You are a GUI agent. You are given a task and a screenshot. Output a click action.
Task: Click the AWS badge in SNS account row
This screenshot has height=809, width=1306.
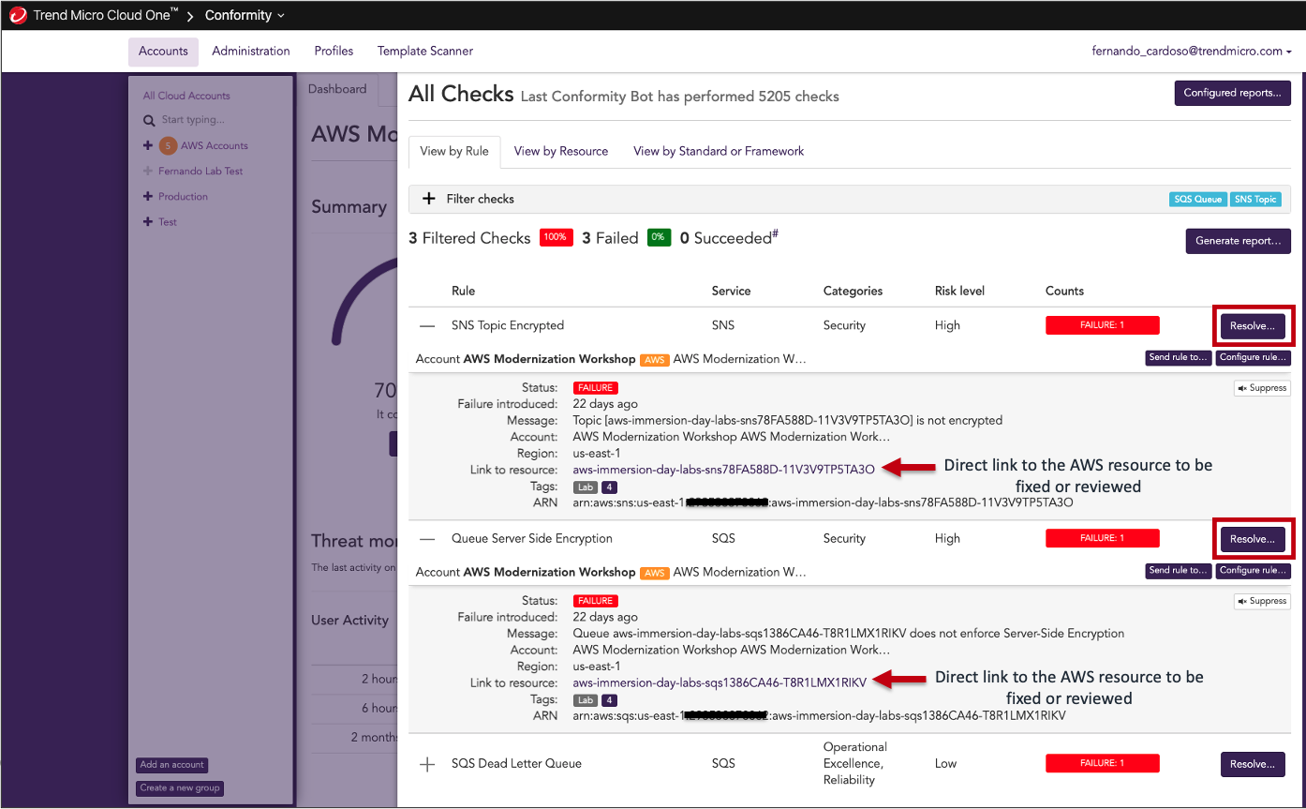654,360
